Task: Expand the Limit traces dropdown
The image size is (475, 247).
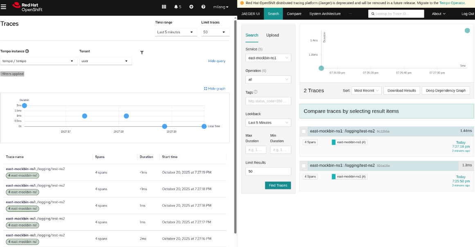Action: 215,32
